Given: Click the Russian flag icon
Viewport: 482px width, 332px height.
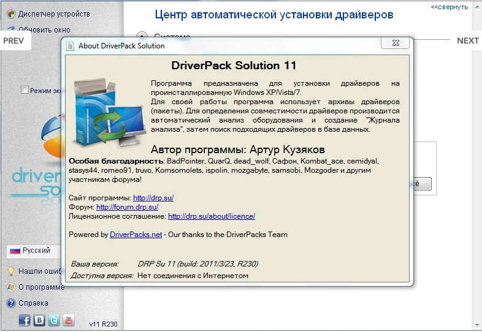Looking at the screenshot, I should pos(15,251).
